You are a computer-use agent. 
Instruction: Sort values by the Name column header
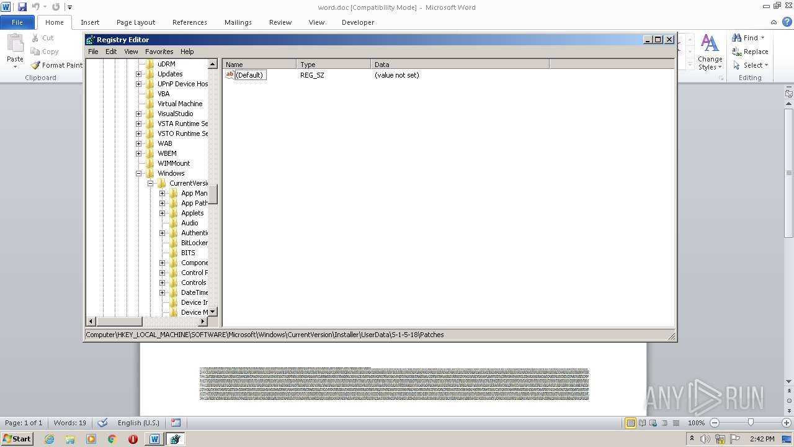click(x=259, y=64)
